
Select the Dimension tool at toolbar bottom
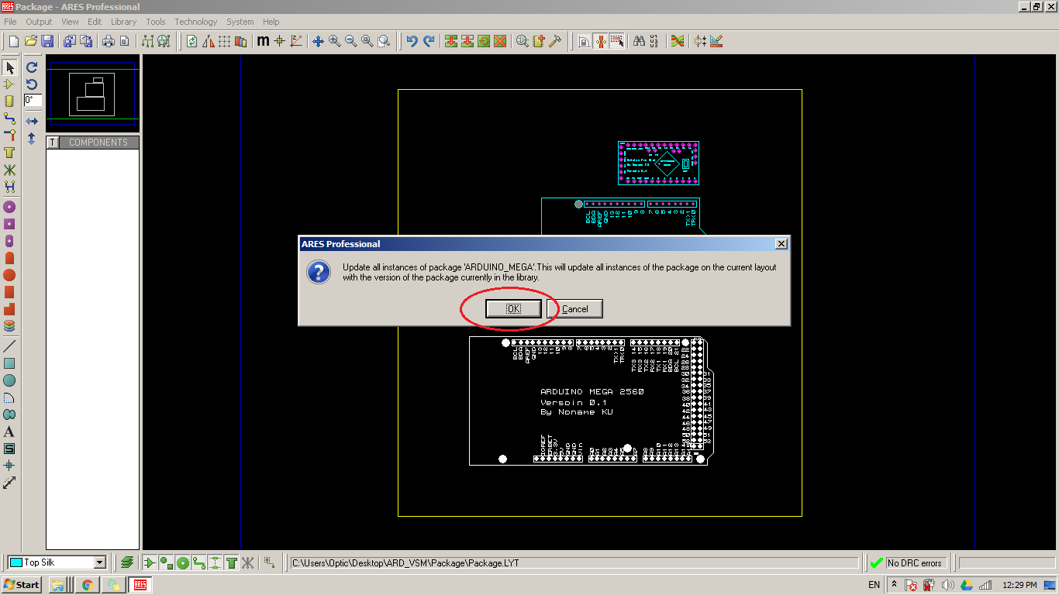[10, 483]
